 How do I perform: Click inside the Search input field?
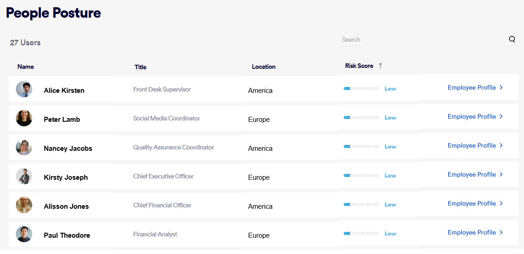tap(422, 39)
